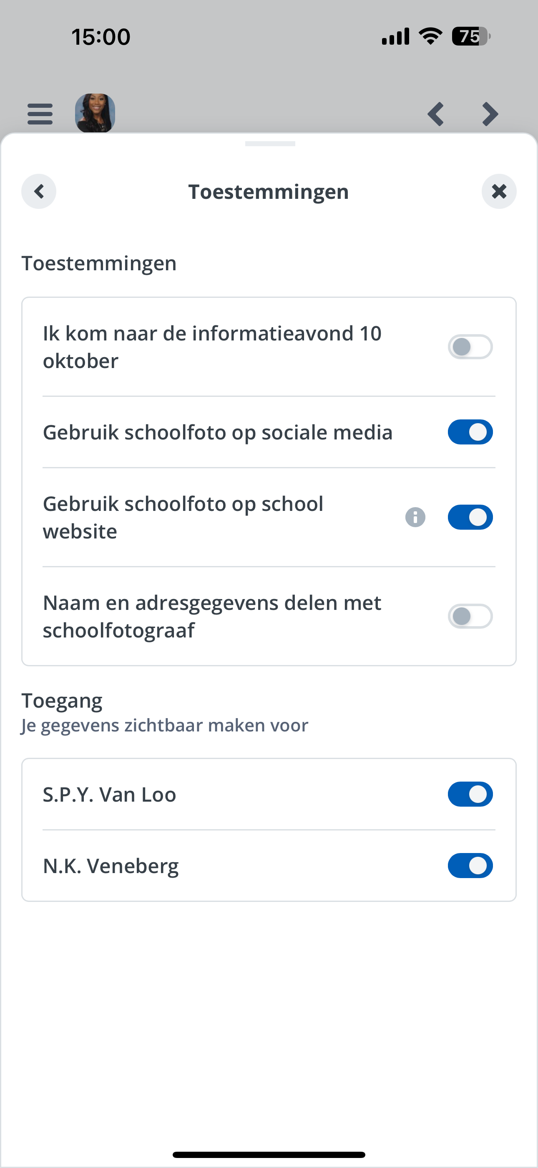Tap the cellular signal bars

395,36
